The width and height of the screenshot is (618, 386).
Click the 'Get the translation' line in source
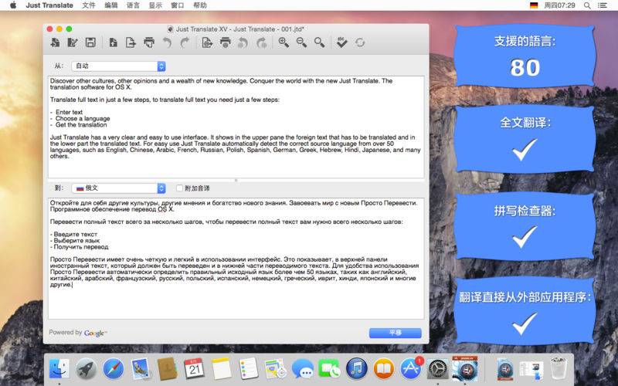(x=81, y=125)
